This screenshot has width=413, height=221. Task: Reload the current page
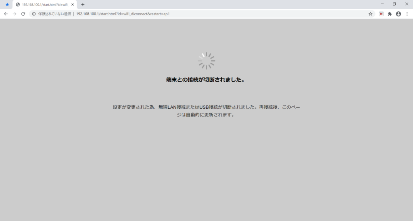point(23,14)
